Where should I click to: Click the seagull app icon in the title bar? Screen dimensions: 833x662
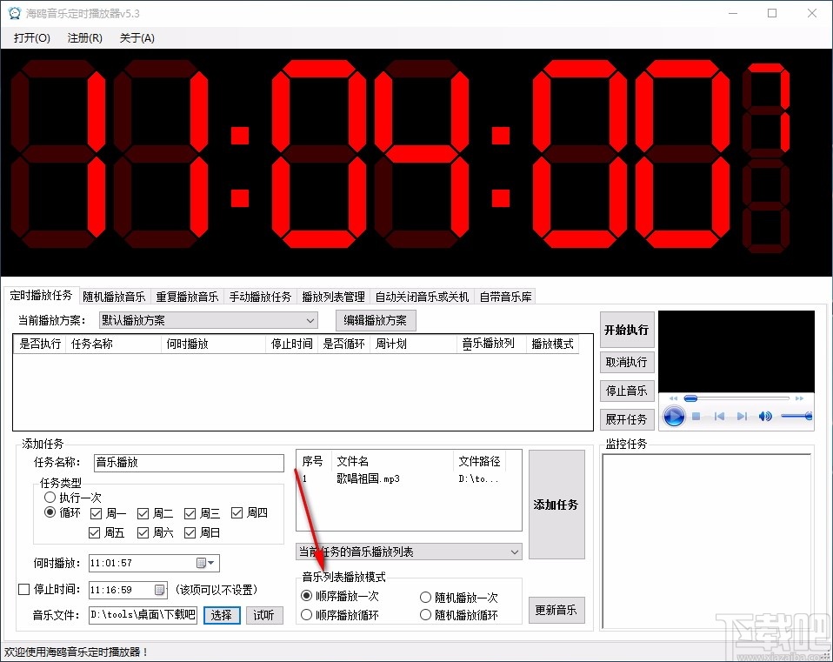point(13,13)
